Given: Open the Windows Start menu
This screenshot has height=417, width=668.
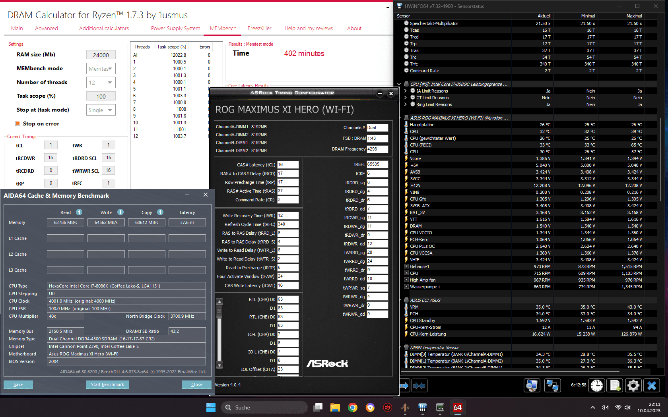Looking at the screenshot, I should [211, 407].
